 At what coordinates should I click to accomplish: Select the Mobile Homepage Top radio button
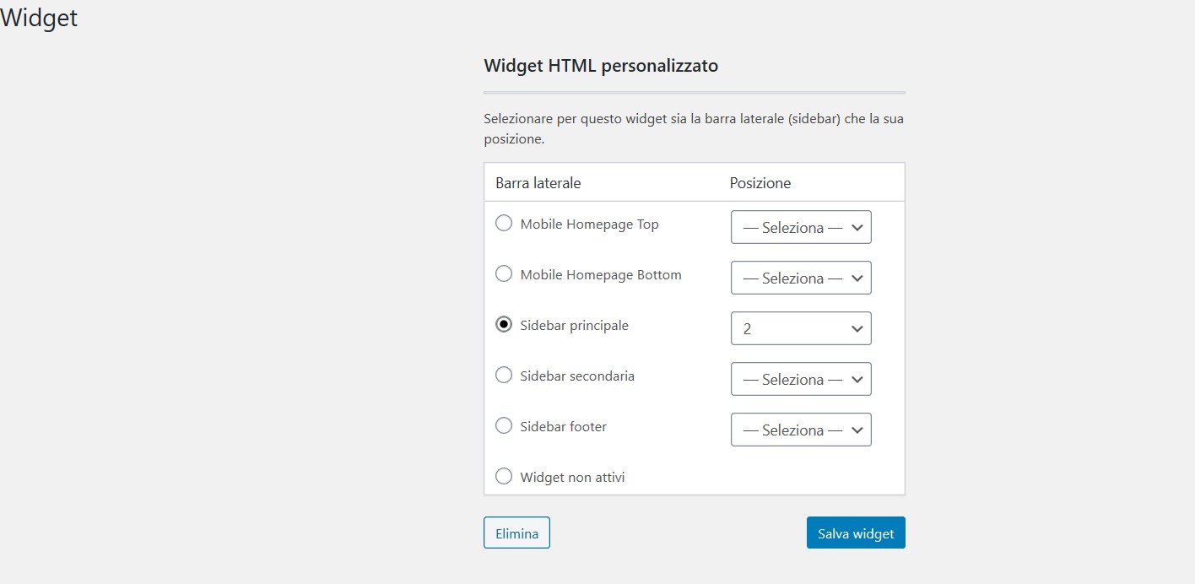pyautogui.click(x=504, y=224)
